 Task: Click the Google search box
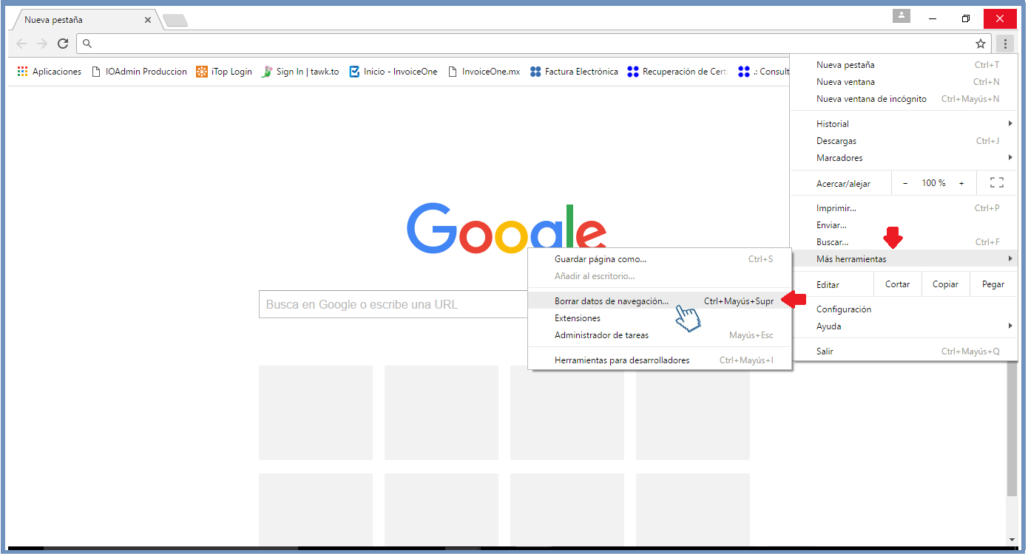[x=393, y=304]
